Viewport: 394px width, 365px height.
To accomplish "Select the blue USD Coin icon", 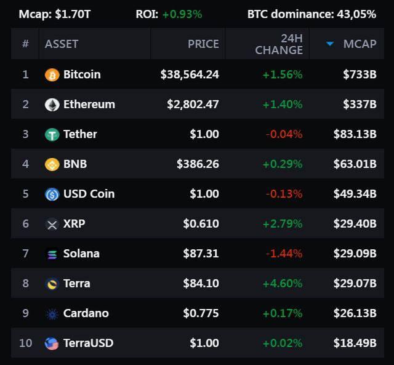I will [x=52, y=194].
